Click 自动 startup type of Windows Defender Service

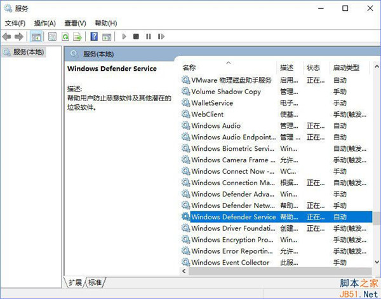click(x=340, y=217)
